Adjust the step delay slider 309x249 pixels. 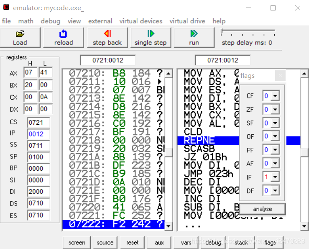point(222,31)
